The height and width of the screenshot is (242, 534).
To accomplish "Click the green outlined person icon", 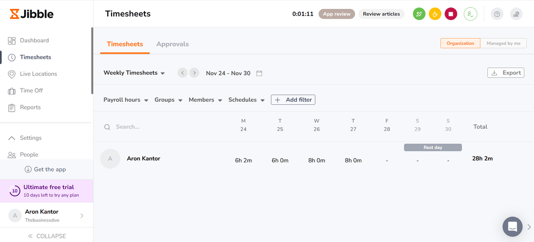I will (x=470, y=14).
